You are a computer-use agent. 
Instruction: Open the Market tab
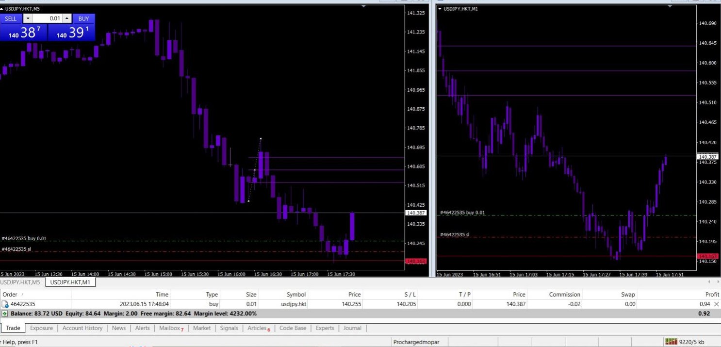202,328
